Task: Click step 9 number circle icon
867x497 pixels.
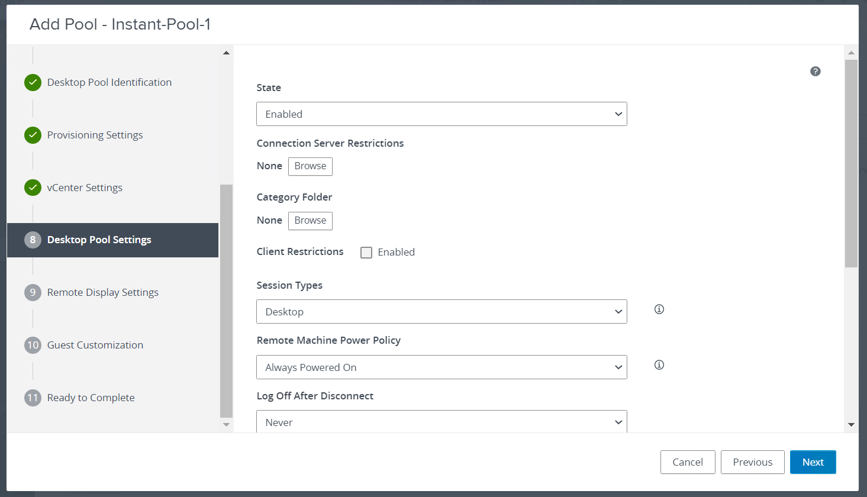Action: [33, 292]
